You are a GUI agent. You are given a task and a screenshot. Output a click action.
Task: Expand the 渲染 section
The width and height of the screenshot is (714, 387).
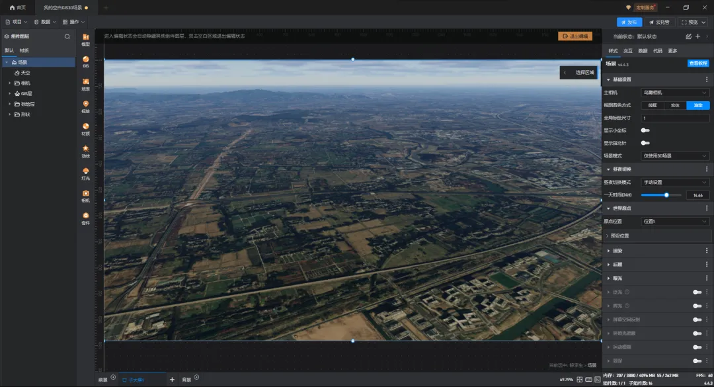tap(609, 251)
